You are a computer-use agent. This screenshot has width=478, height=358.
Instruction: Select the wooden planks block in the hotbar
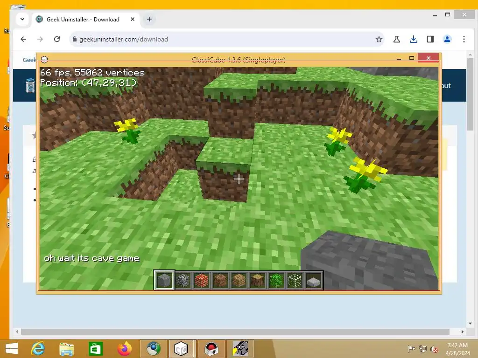(239, 280)
